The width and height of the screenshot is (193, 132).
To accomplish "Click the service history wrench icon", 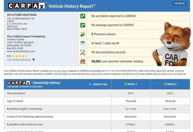I will coord(82,52).
